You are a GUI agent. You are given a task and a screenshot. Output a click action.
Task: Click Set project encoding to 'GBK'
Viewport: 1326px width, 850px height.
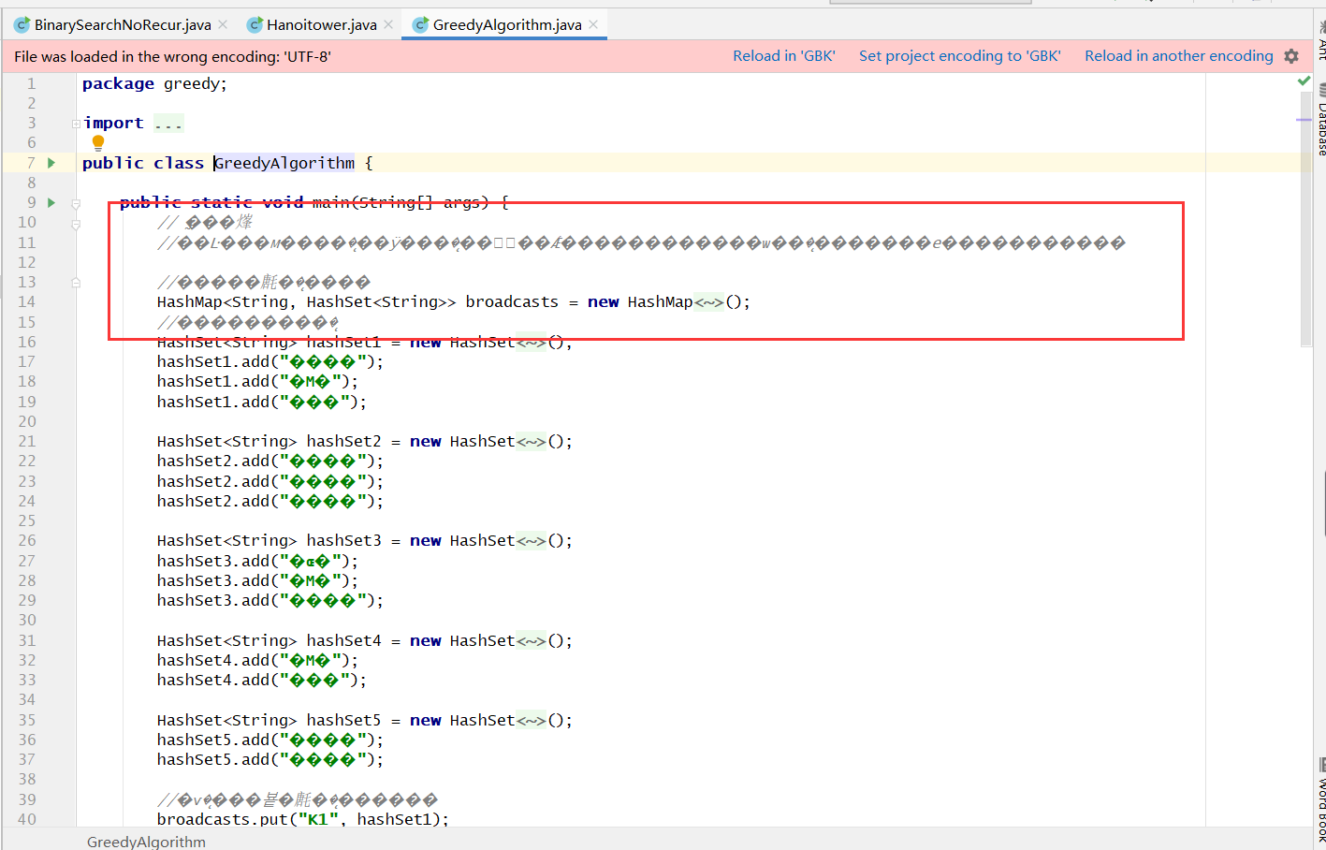pyautogui.click(x=959, y=55)
